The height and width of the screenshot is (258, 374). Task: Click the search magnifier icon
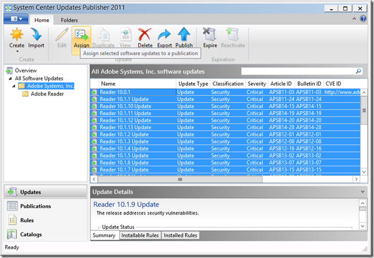(x=358, y=71)
